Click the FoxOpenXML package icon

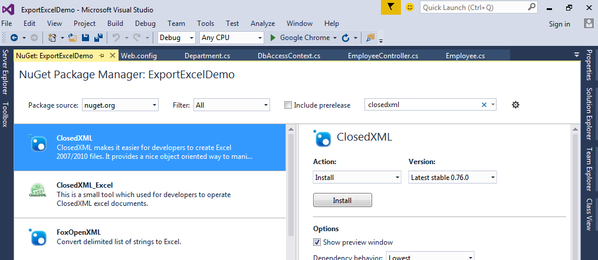tap(38, 237)
